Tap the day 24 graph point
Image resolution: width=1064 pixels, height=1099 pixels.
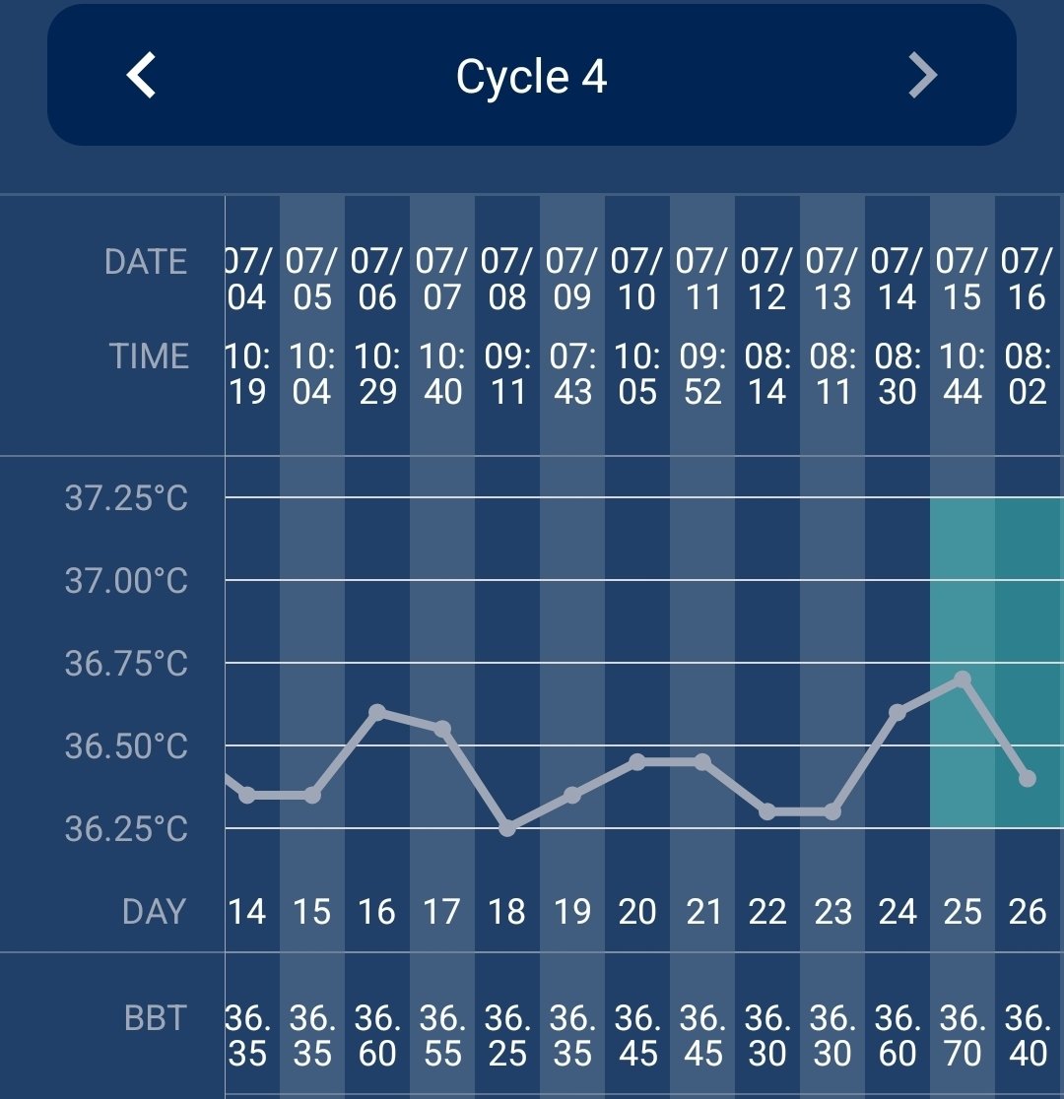click(898, 712)
